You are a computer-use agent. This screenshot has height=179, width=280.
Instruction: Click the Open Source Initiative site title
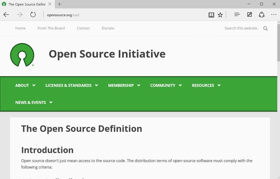point(107,54)
